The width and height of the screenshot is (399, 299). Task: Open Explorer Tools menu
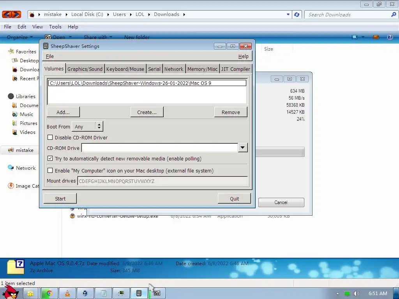coord(55,27)
